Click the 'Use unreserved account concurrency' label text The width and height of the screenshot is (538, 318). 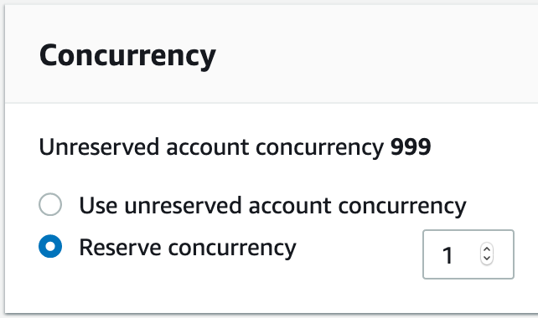(272, 206)
